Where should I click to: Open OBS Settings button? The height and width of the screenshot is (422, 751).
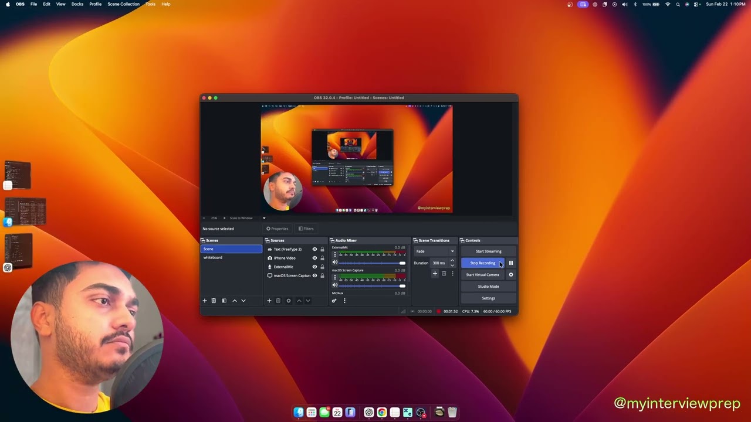point(488,298)
